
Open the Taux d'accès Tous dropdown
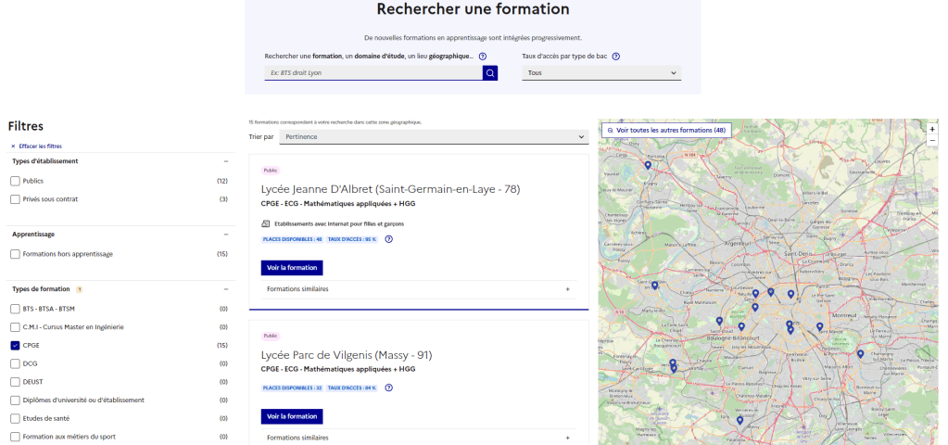point(600,72)
